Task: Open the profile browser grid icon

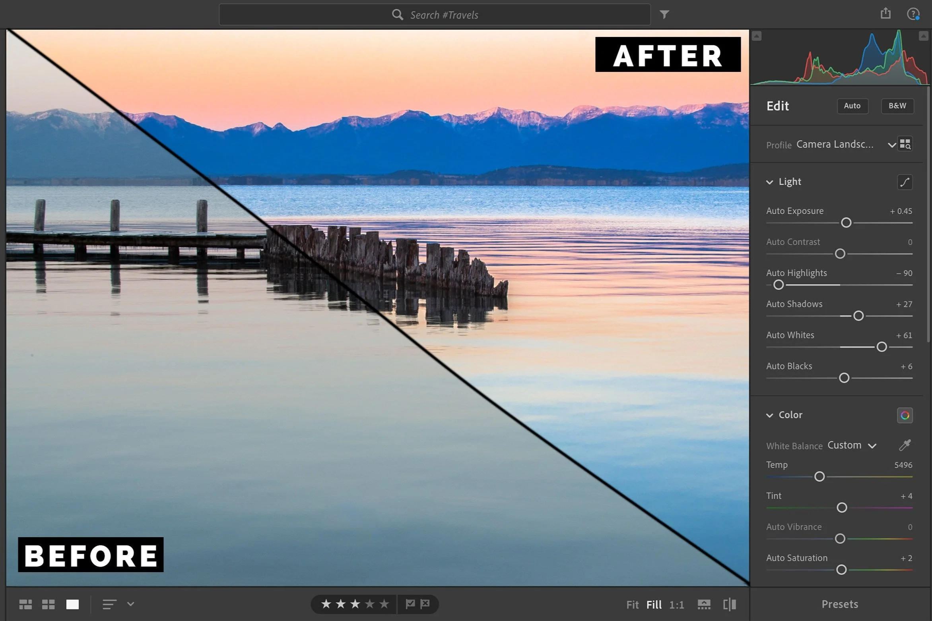Action: click(x=905, y=144)
